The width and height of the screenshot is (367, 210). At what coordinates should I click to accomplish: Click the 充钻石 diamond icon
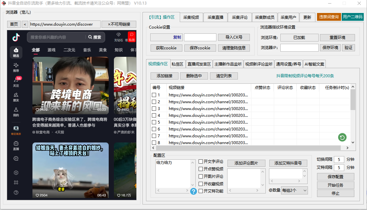click(x=118, y=34)
